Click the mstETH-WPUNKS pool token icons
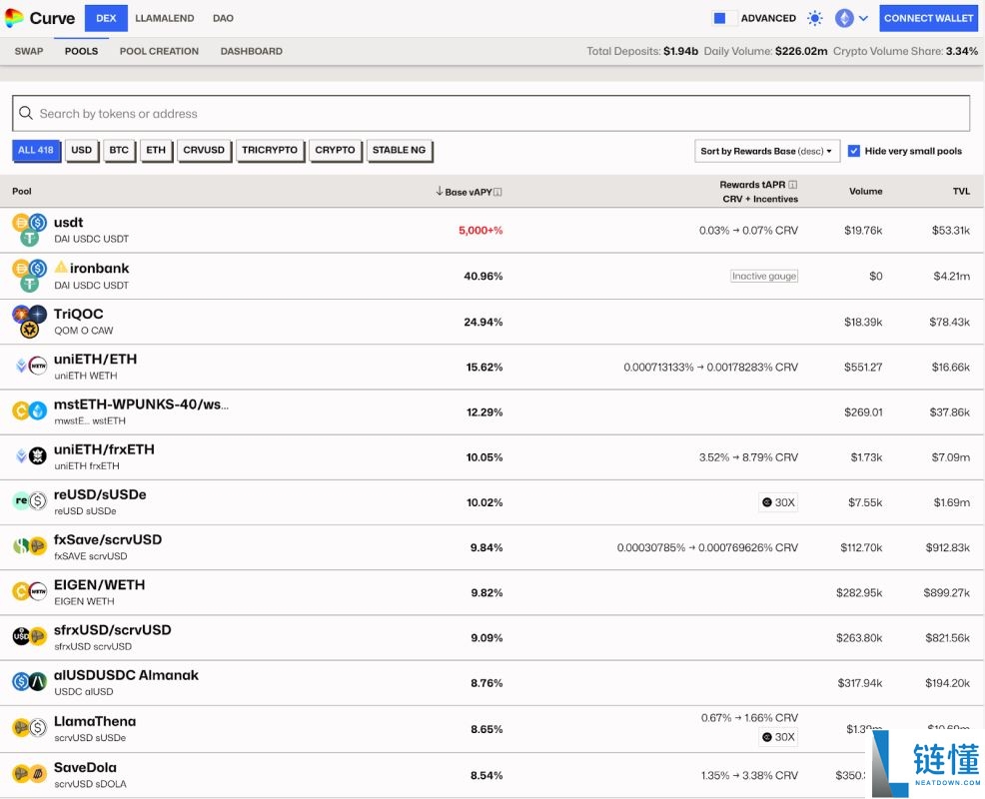 [30, 410]
